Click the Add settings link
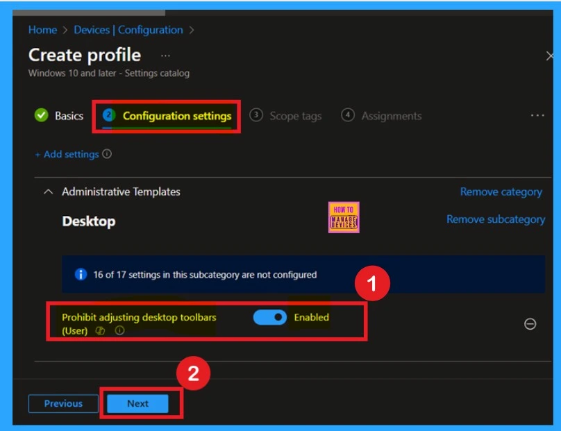 point(67,154)
